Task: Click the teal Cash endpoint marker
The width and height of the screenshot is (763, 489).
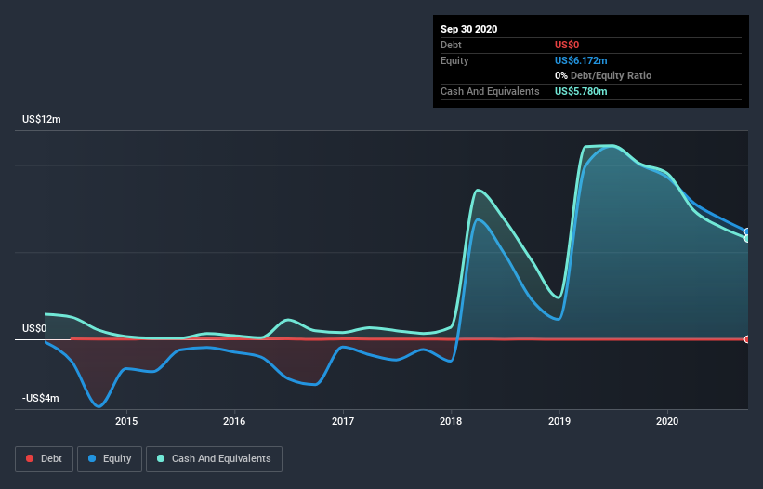Action: tap(747, 238)
